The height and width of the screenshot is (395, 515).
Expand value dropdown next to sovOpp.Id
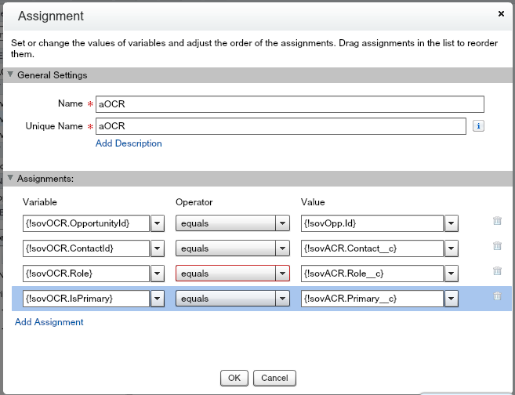tap(451, 223)
